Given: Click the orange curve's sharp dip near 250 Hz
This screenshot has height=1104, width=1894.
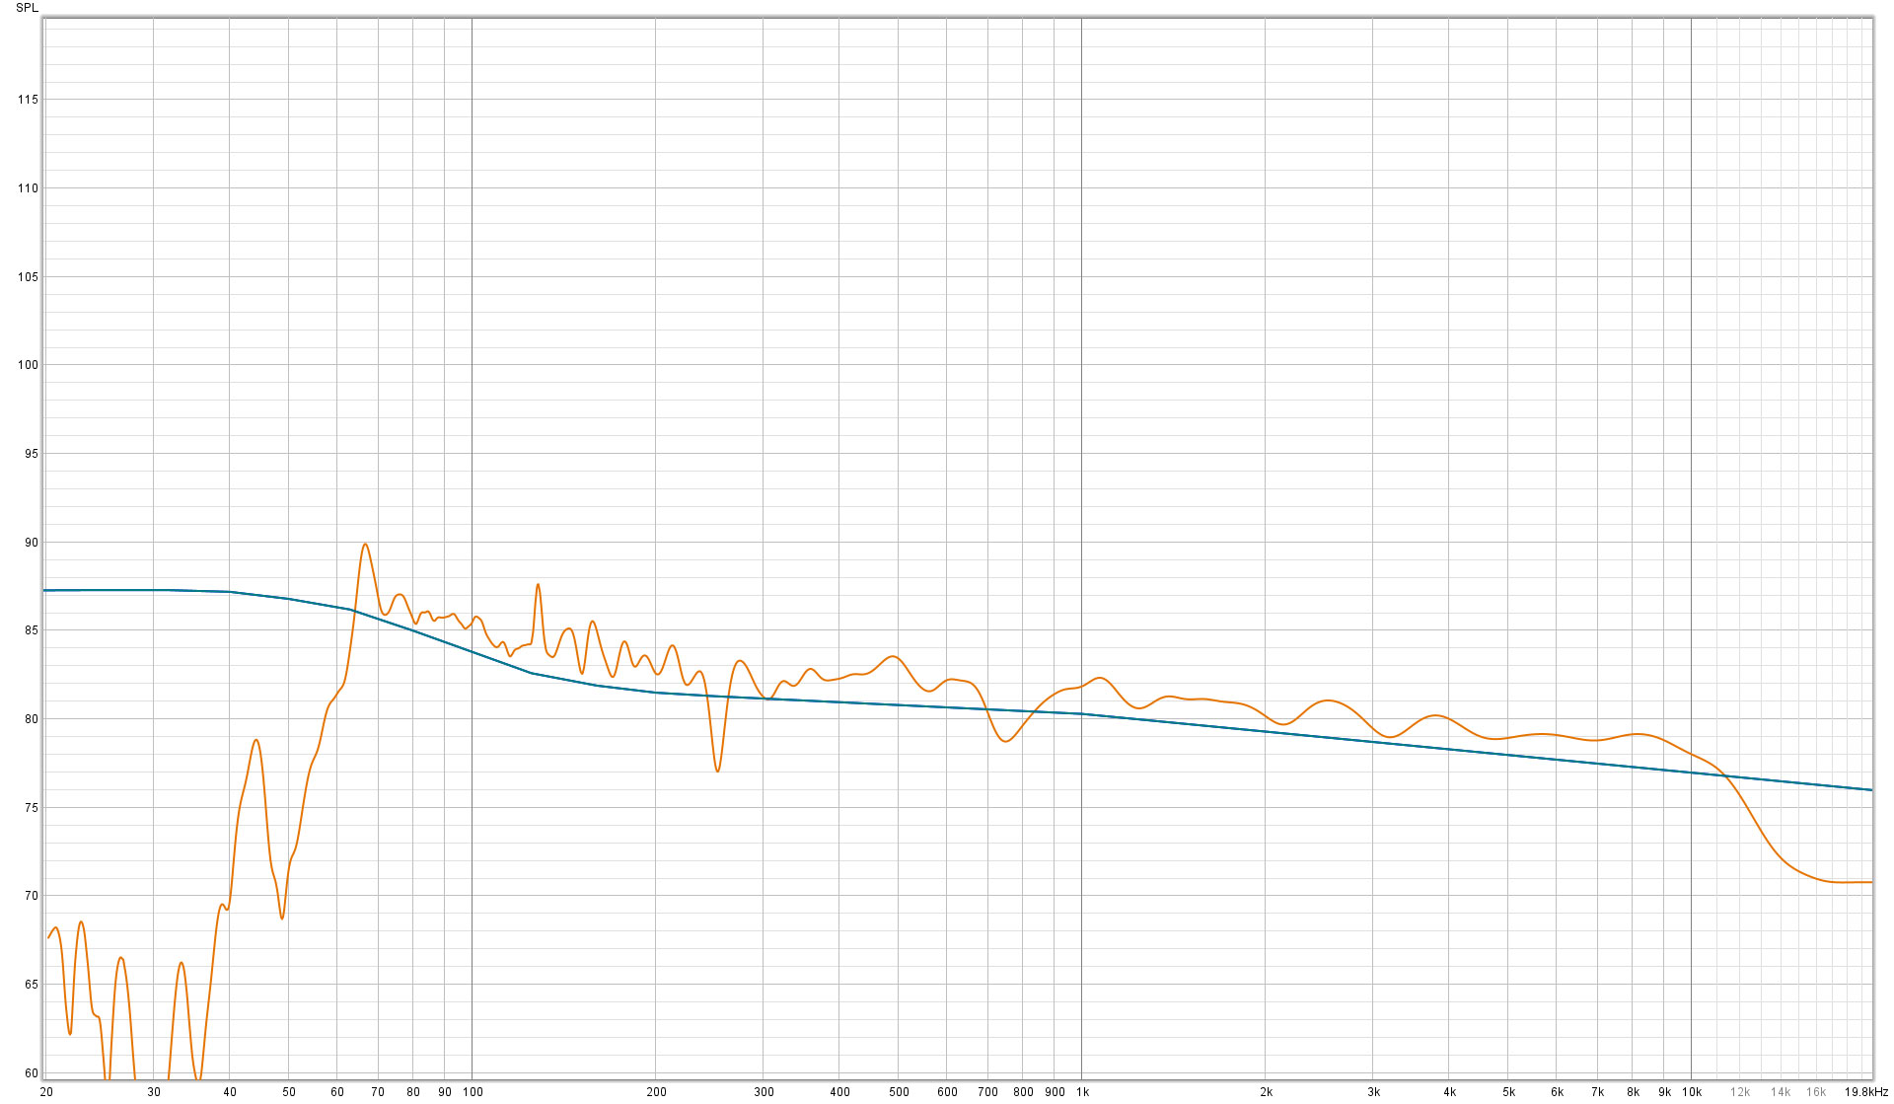Looking at the screenshot, I should [x=717, y=770].
